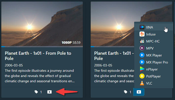The height and width of the screenshot is (100, 175).
Task: Click the nPlayer colorful triangle icon
Action: pyautogui.click(x=142, y=69)
